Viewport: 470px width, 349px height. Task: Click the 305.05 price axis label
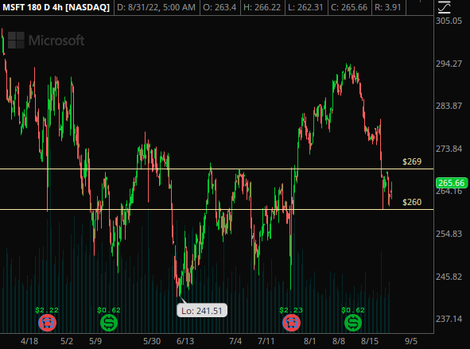tap(449, 21)
